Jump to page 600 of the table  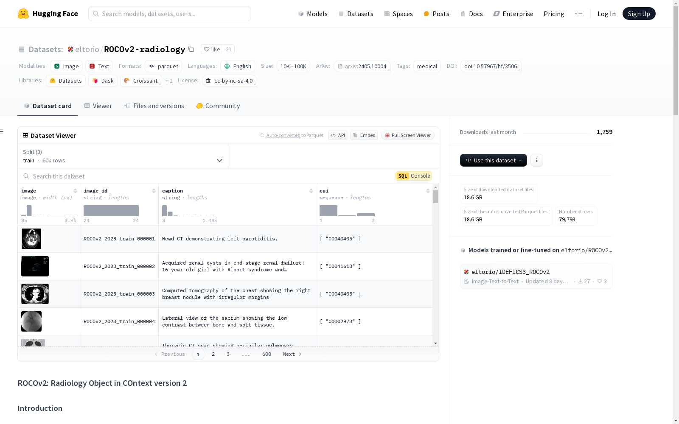click(x=267, y=354)
